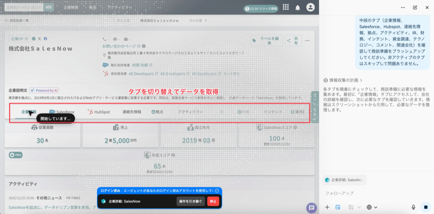Start new chat with the compose icon
Image resolution: width=434 pixels, height=214 pixels.
tap(415, 8)
